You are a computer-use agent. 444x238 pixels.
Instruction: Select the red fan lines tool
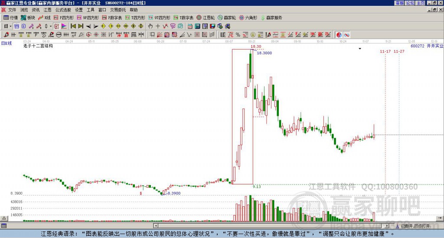click(160, 35)
